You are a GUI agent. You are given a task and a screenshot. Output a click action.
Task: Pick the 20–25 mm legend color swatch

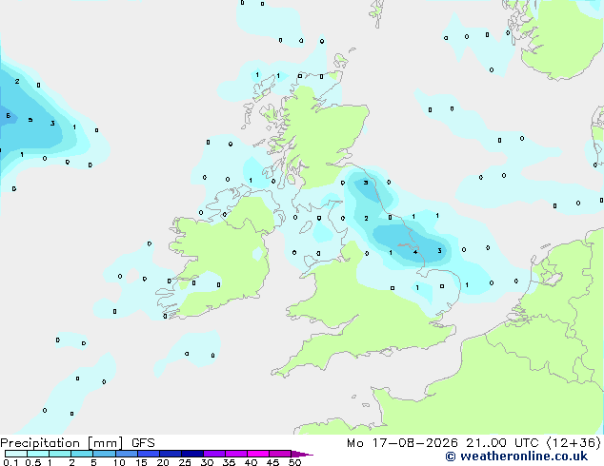(171, 454)
